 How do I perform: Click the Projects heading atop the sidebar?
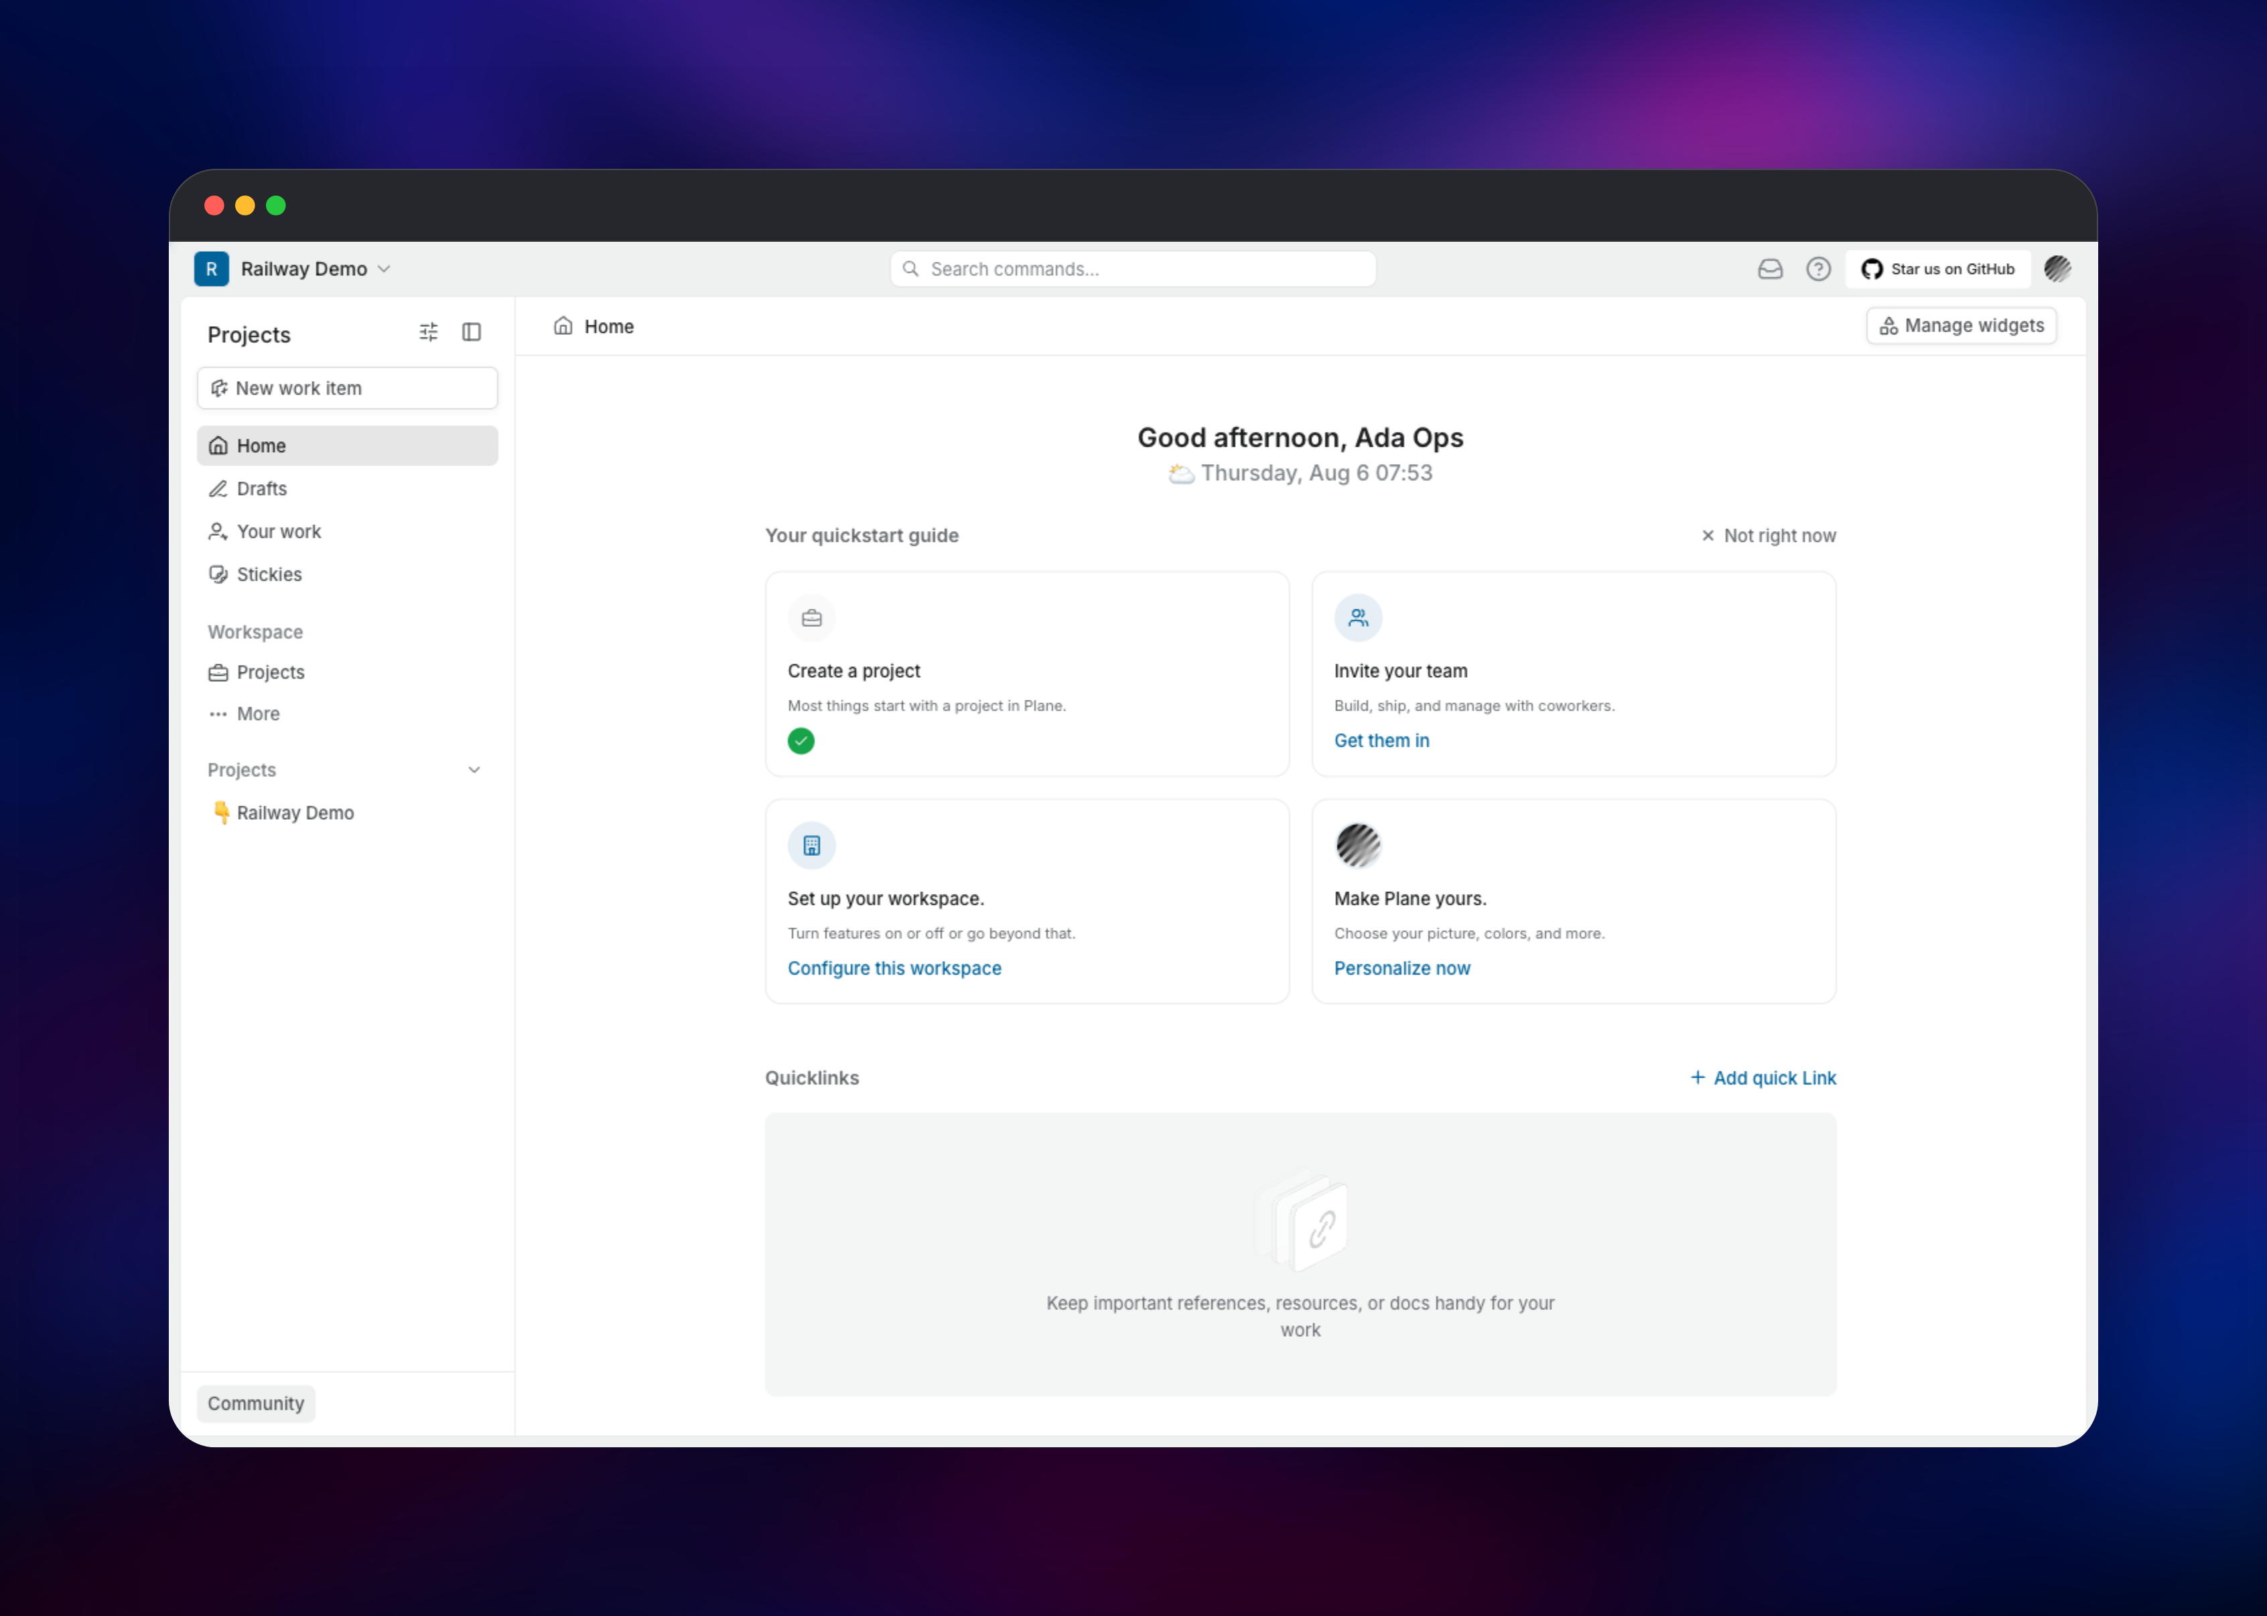[x=249, y=336]
